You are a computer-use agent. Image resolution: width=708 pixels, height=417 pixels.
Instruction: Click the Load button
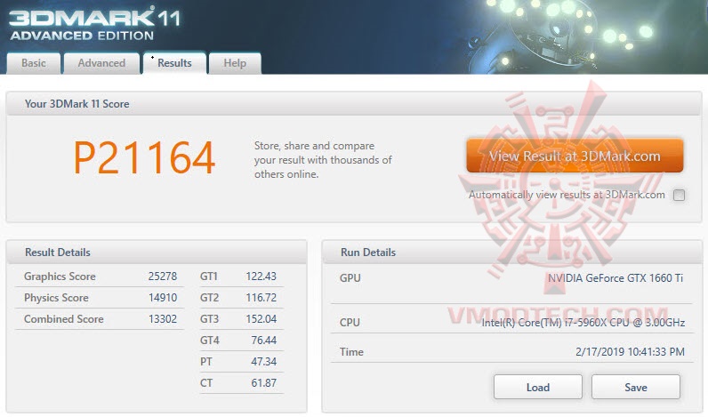point(538,387)
